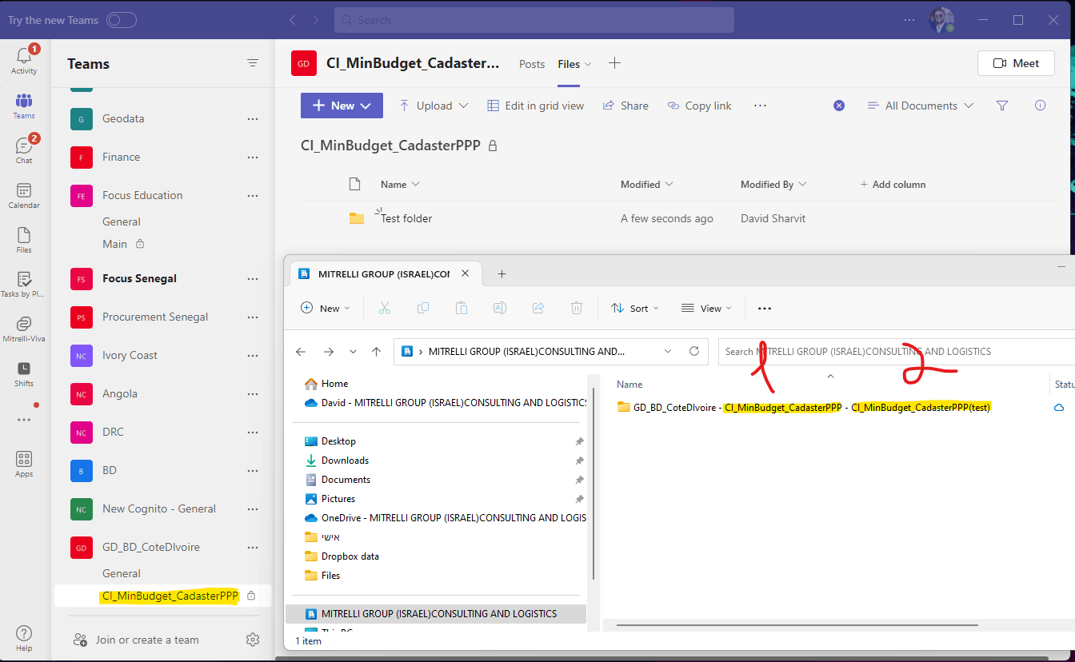Switch to the Posts tab
Image resolution: width=1075 pixels, height=662 pixels.
(x=532, y=64)
